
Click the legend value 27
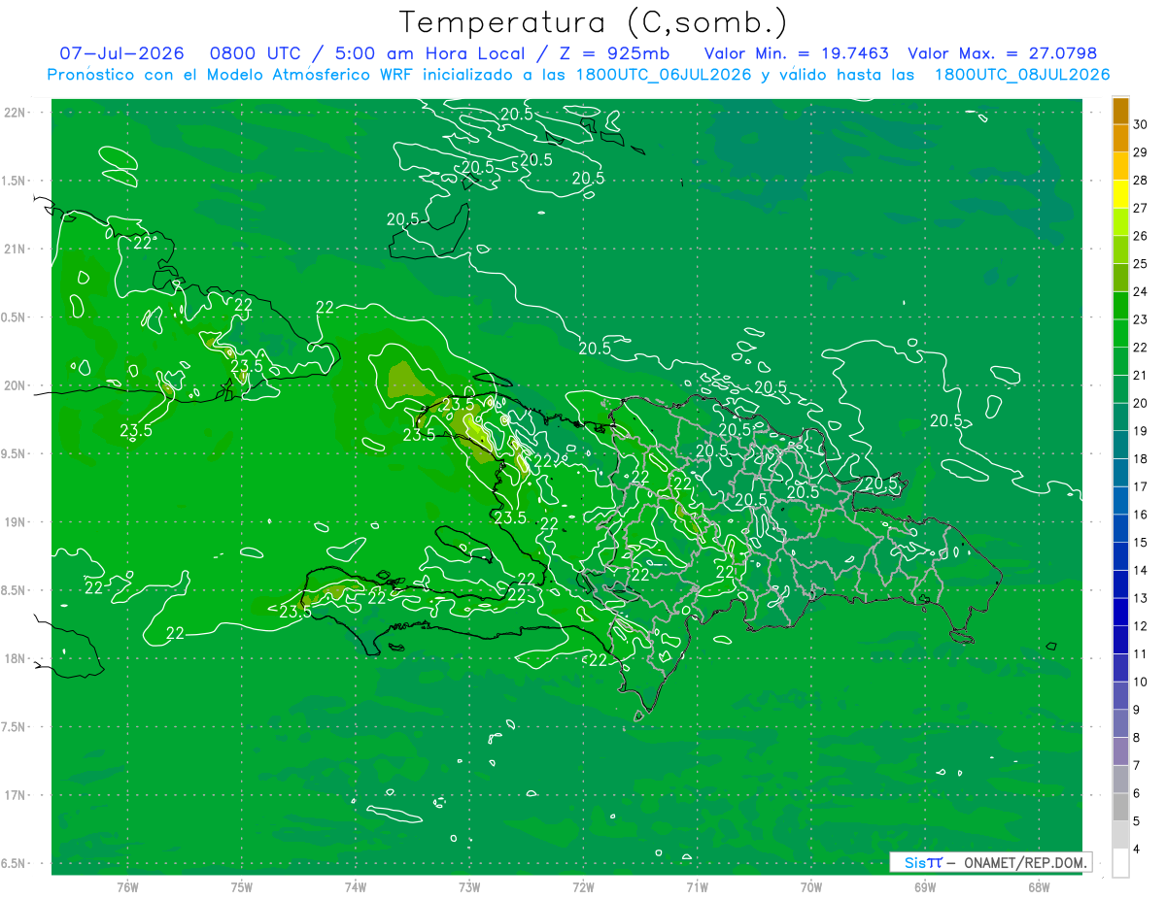(x=1141, y=208)
